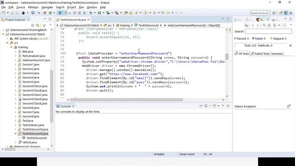This screenshot has width=295, height=166.
Task: Open TestNG view menu triangle
Action: pos(291,25)
